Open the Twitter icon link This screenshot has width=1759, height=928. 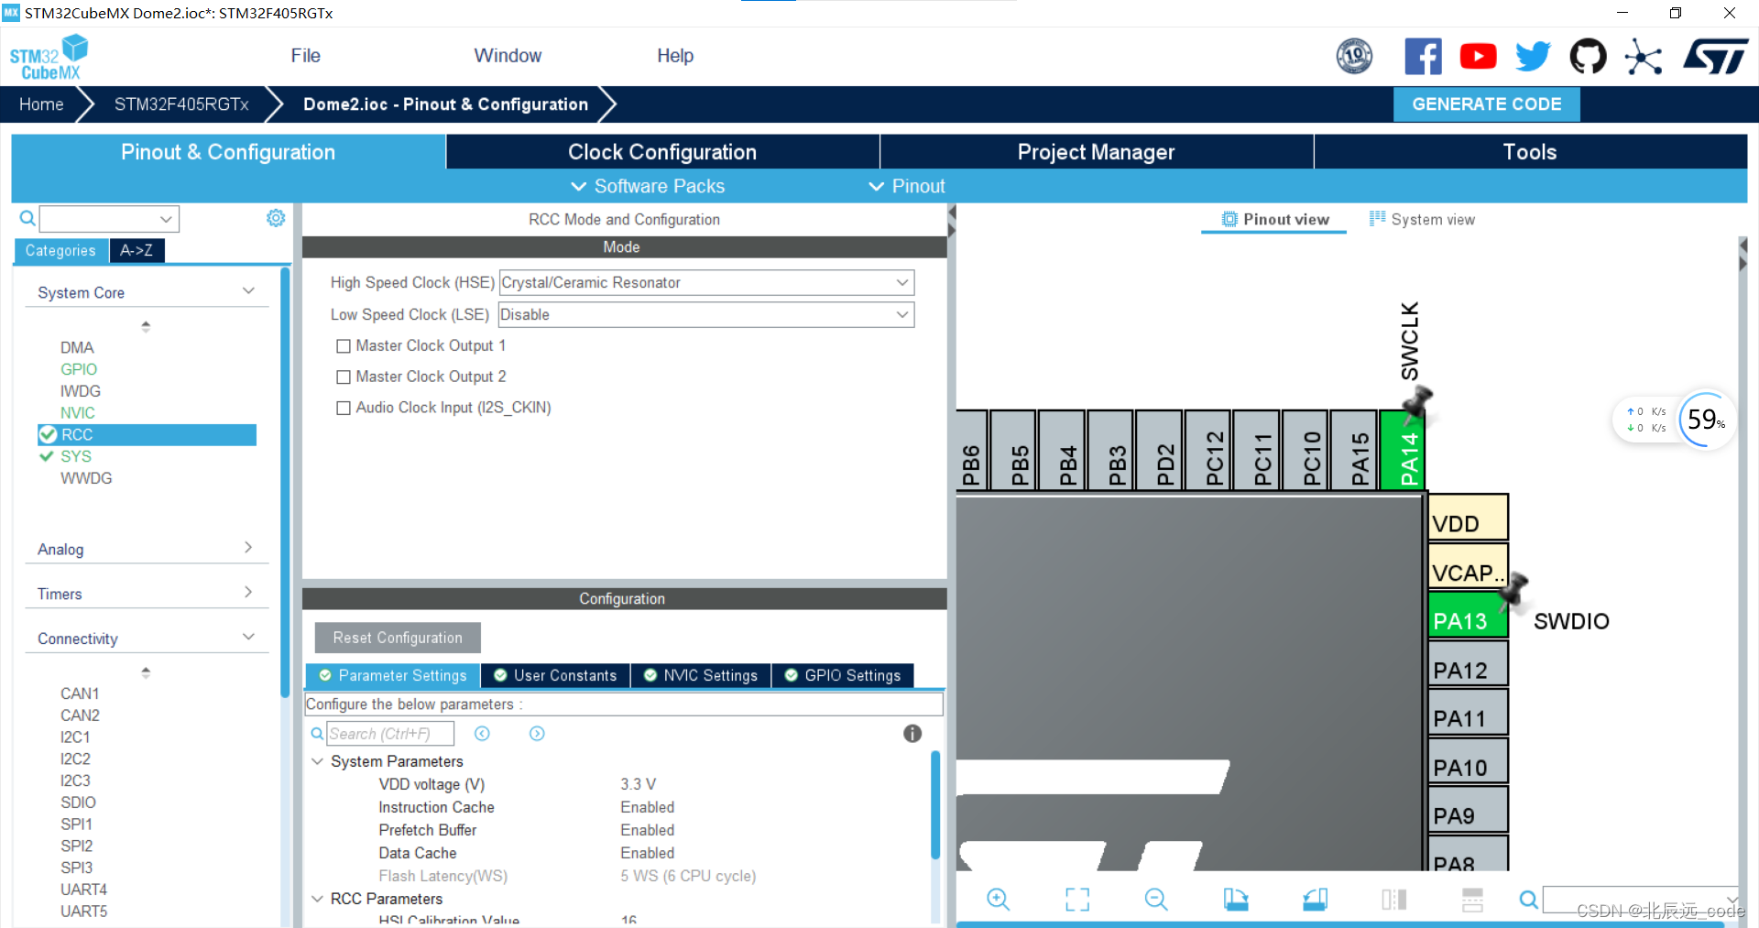[1533, 56]
